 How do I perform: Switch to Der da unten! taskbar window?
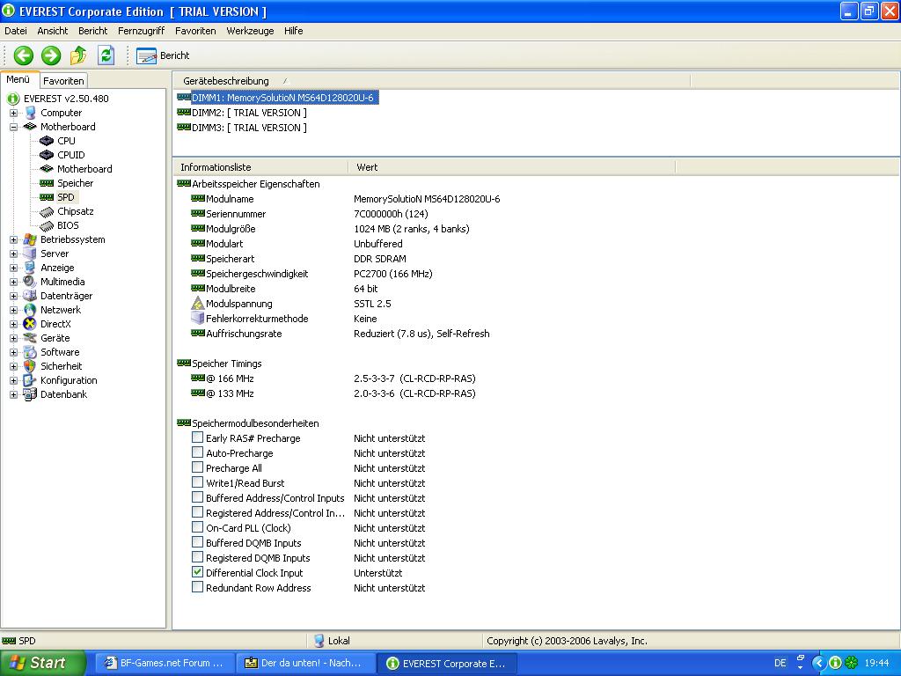click(305, 663)
